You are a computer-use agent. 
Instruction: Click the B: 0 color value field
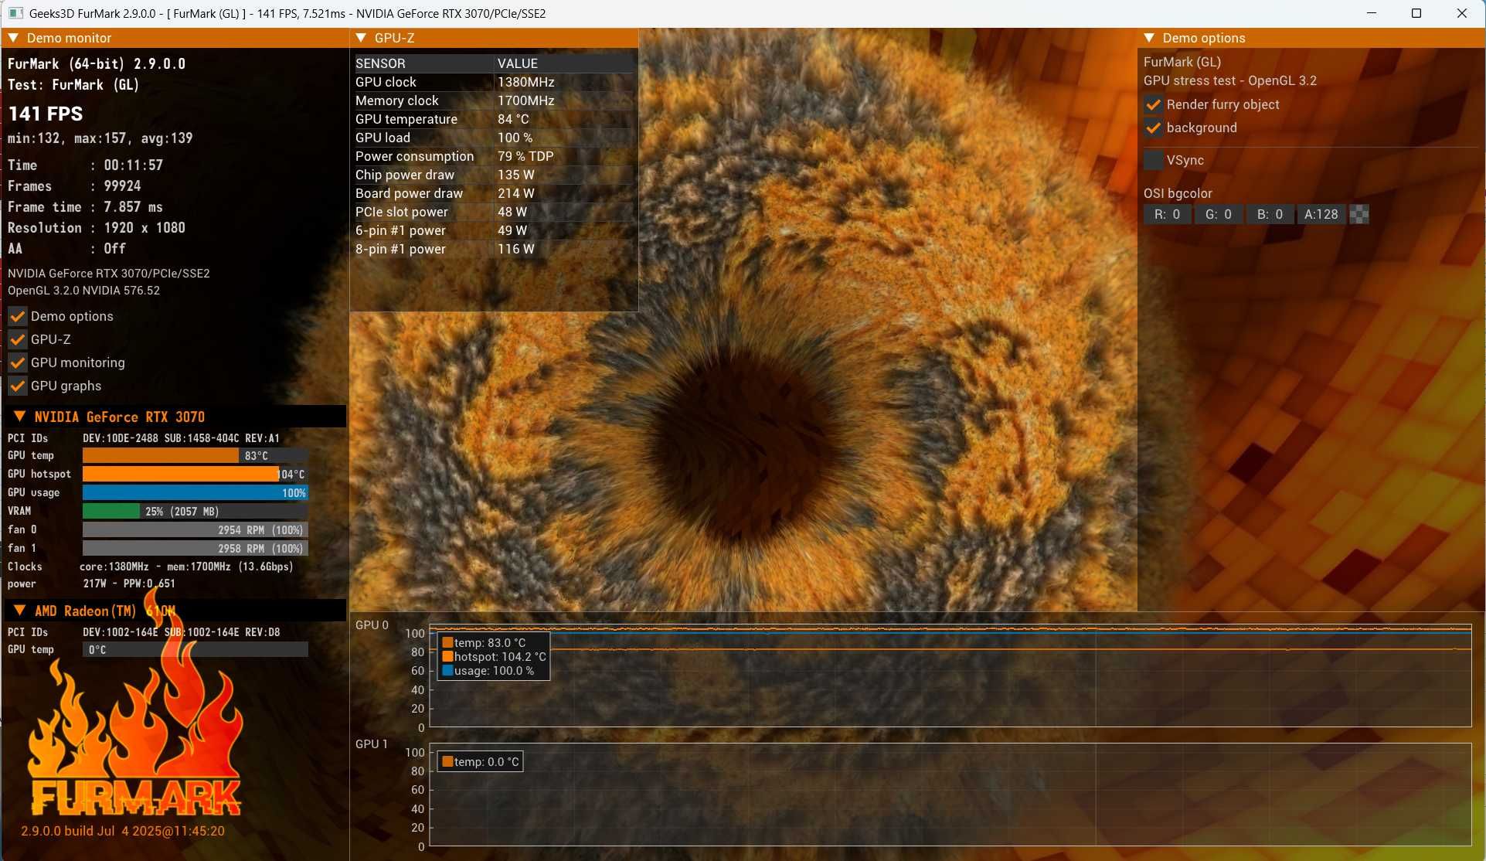tap(1270, 214)
